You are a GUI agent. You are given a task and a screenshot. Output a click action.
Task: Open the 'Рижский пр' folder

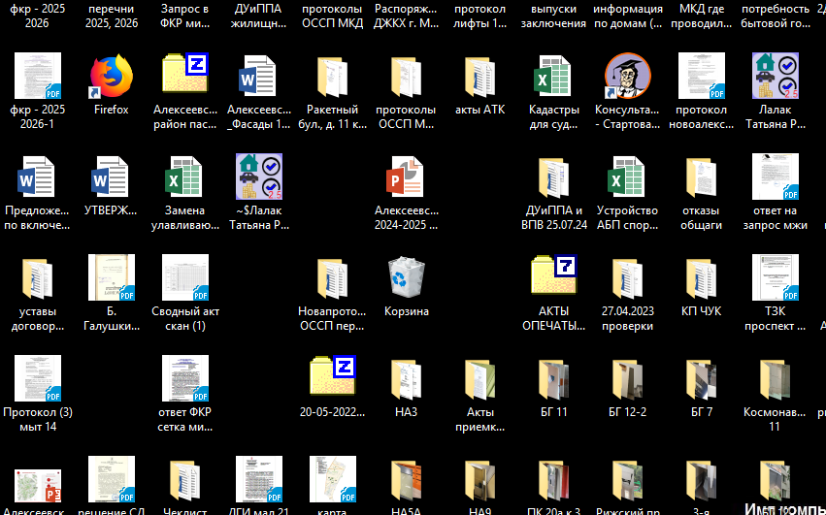click(x=627, y=480)
